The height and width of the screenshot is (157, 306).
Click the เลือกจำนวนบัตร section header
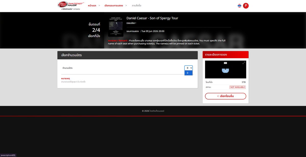point(127,55)
